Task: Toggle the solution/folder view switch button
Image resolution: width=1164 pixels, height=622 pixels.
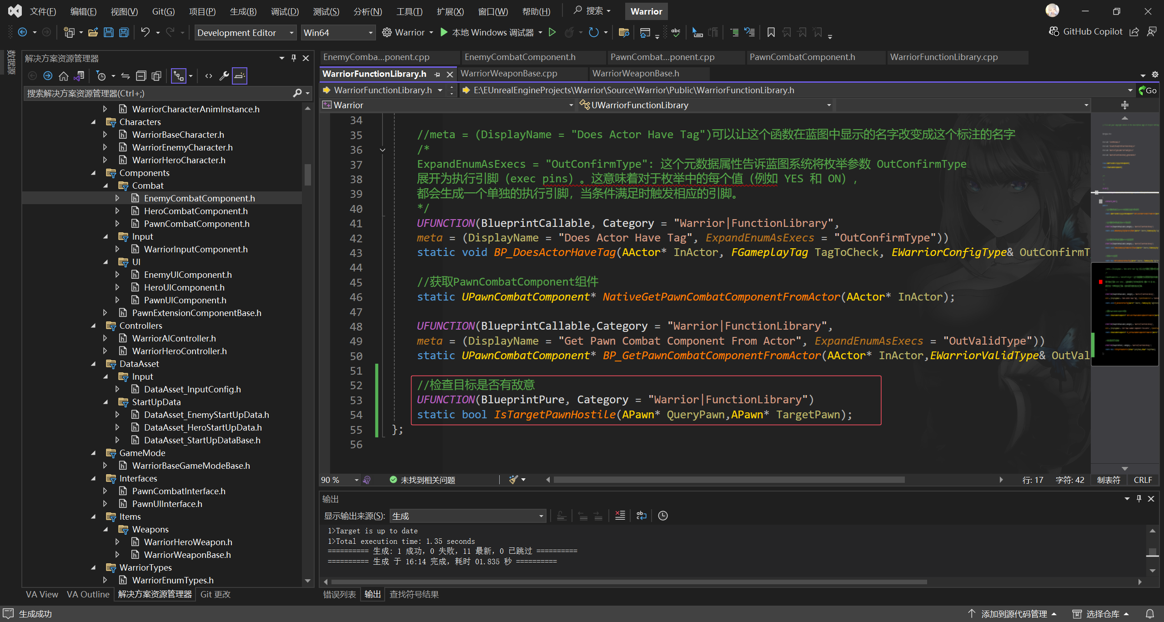Action: [79, 76]
